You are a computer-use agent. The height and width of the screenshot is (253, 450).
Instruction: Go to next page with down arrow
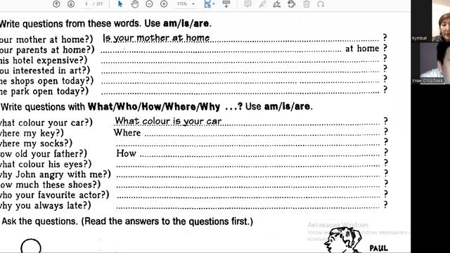pos(71,4)
